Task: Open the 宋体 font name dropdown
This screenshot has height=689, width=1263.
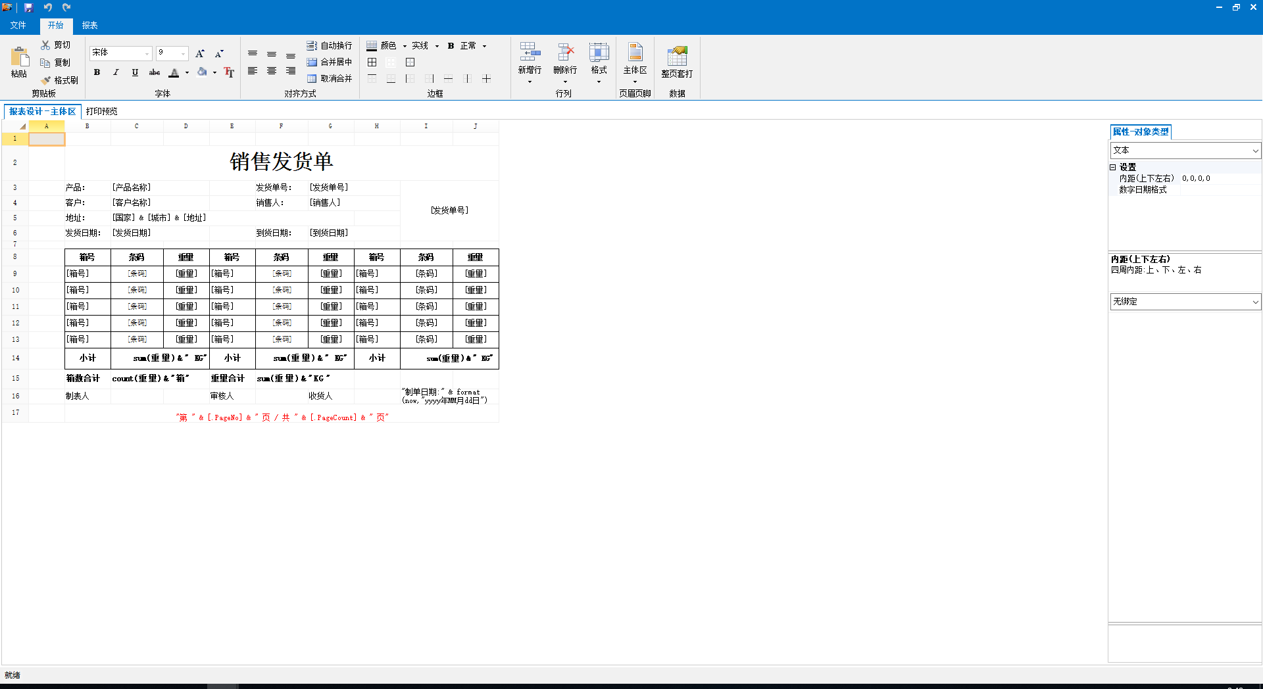Action: tap(147, 53)
